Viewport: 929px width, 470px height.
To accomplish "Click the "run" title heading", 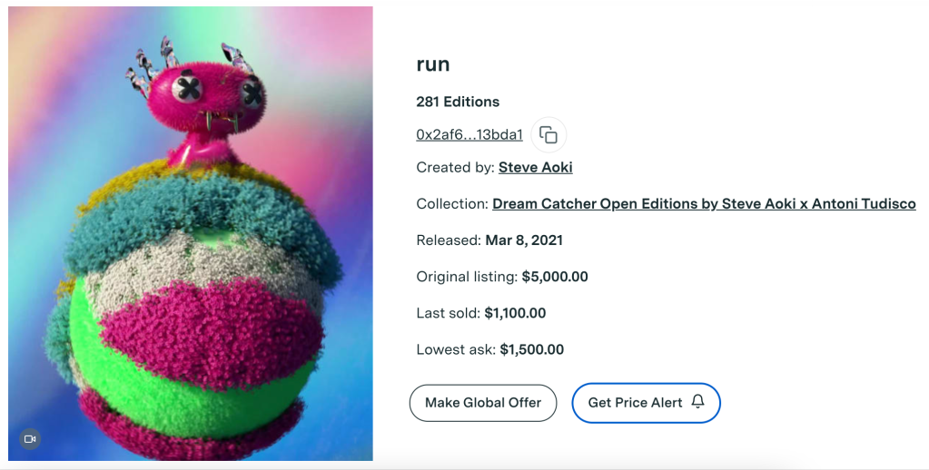I will pos(433,64).
